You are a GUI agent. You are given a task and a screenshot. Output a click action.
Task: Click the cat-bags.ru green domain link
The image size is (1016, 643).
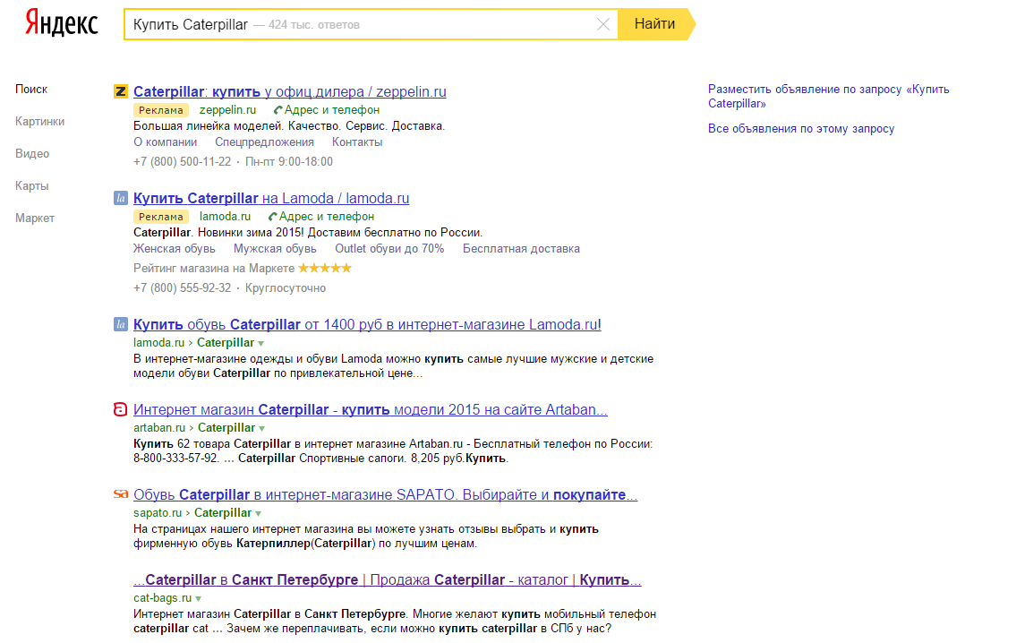pyautogui.click(x=163, y=597)
